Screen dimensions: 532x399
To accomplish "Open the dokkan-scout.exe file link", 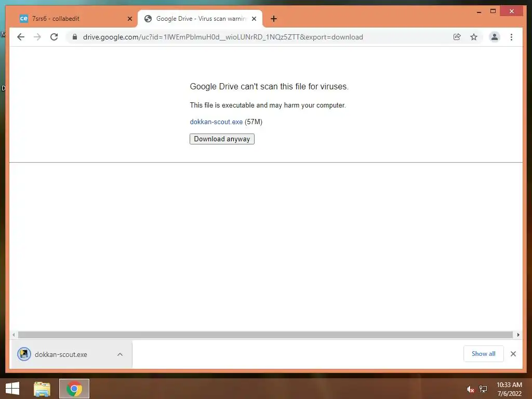I will 216,122.
